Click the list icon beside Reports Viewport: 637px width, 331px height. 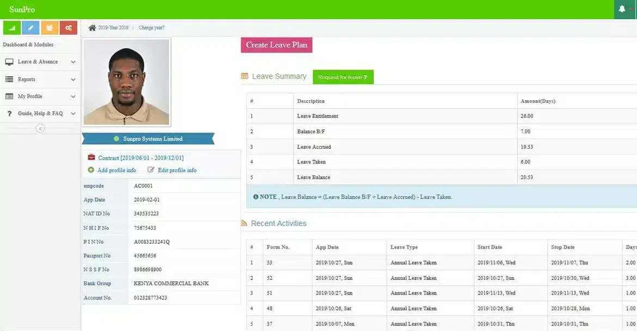tap(9, 79)
